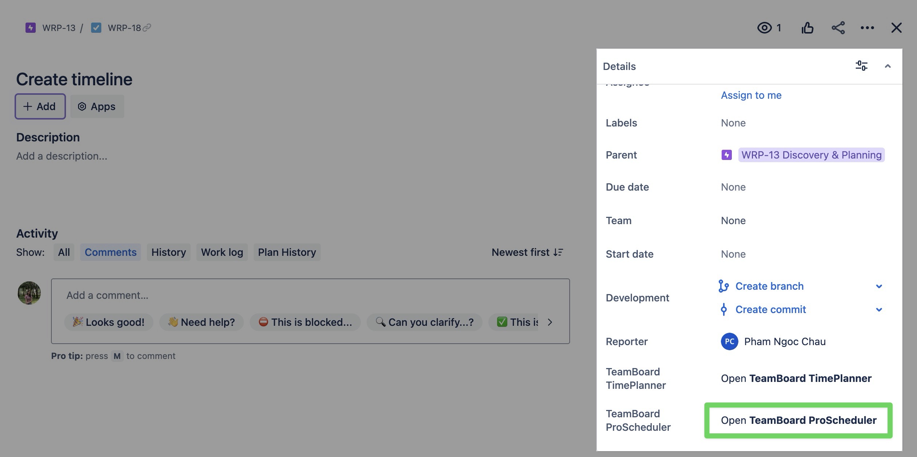Open the configure details fields icon
This screenshot has height=457, width=917.
pyautogui.click(x=862, y=66)
